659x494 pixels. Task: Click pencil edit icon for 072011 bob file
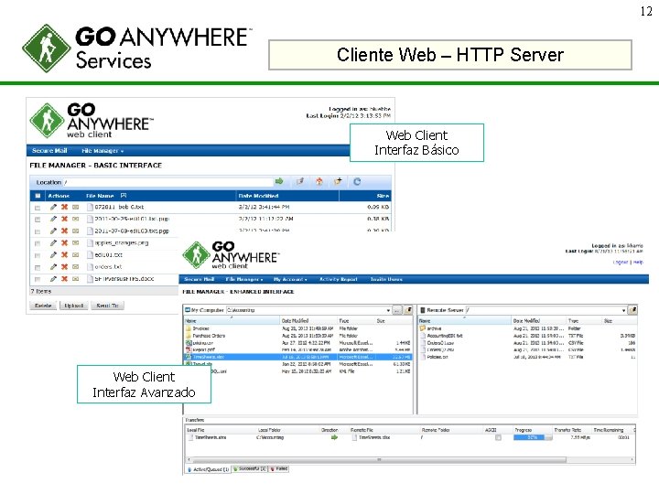pos(53,207)
